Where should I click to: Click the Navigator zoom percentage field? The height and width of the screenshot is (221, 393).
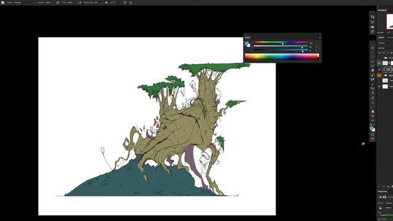(381, 33)
